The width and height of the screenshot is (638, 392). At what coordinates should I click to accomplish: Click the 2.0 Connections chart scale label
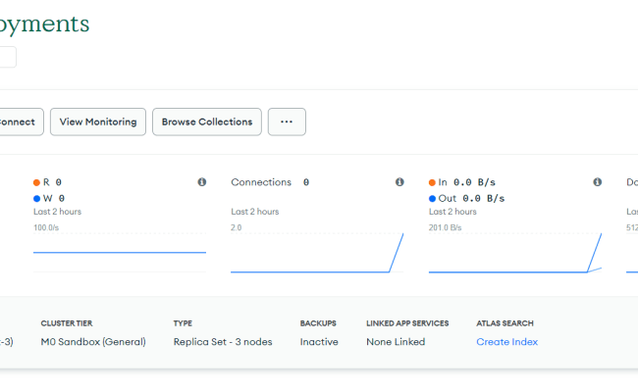click(236, 227)
